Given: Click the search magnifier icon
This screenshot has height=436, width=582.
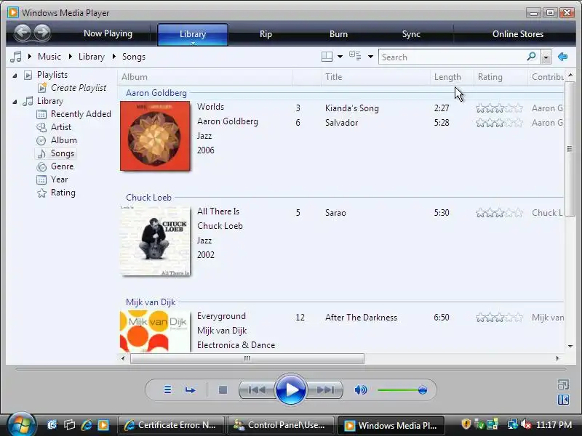Looking at the screenshot, I should point(531,57).
